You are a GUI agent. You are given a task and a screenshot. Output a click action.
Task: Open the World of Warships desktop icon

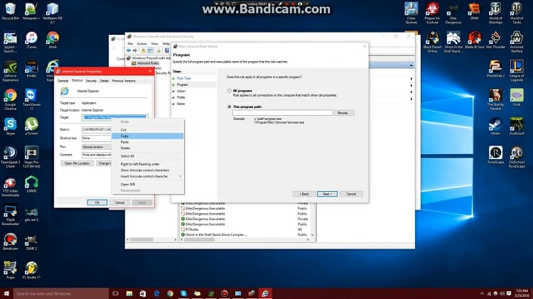495,13
